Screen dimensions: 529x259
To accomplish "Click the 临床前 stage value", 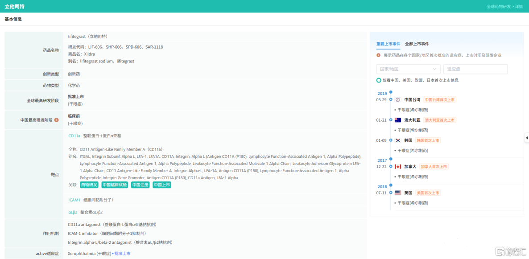I will point(74,116).
